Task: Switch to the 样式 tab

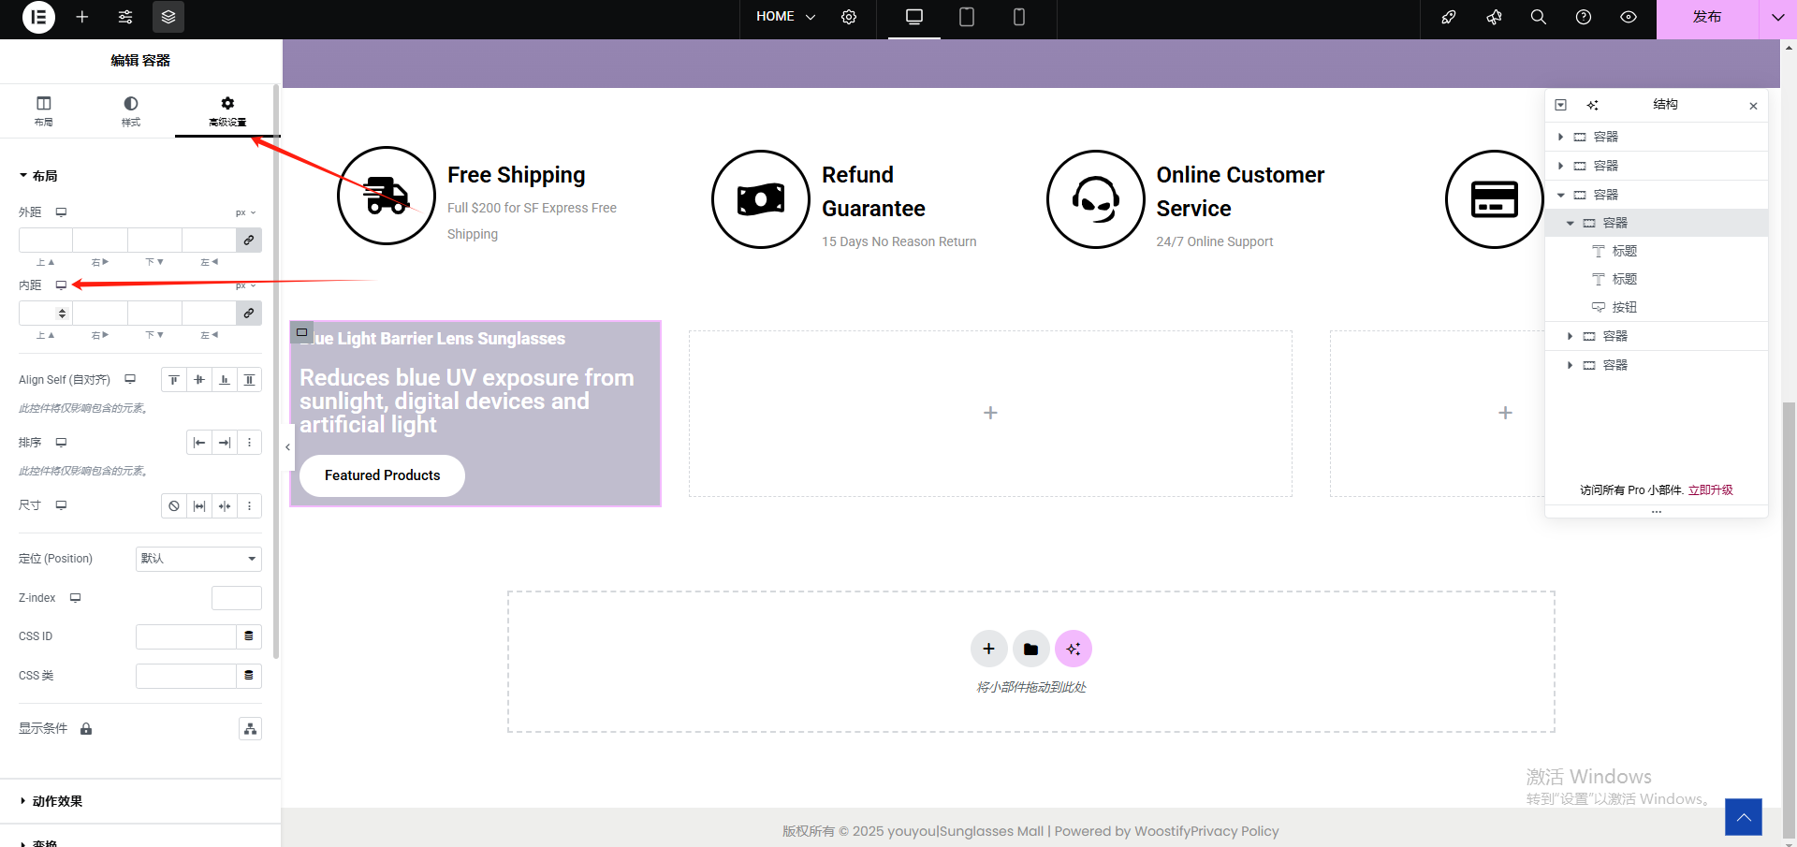Action: pos(131,110)
